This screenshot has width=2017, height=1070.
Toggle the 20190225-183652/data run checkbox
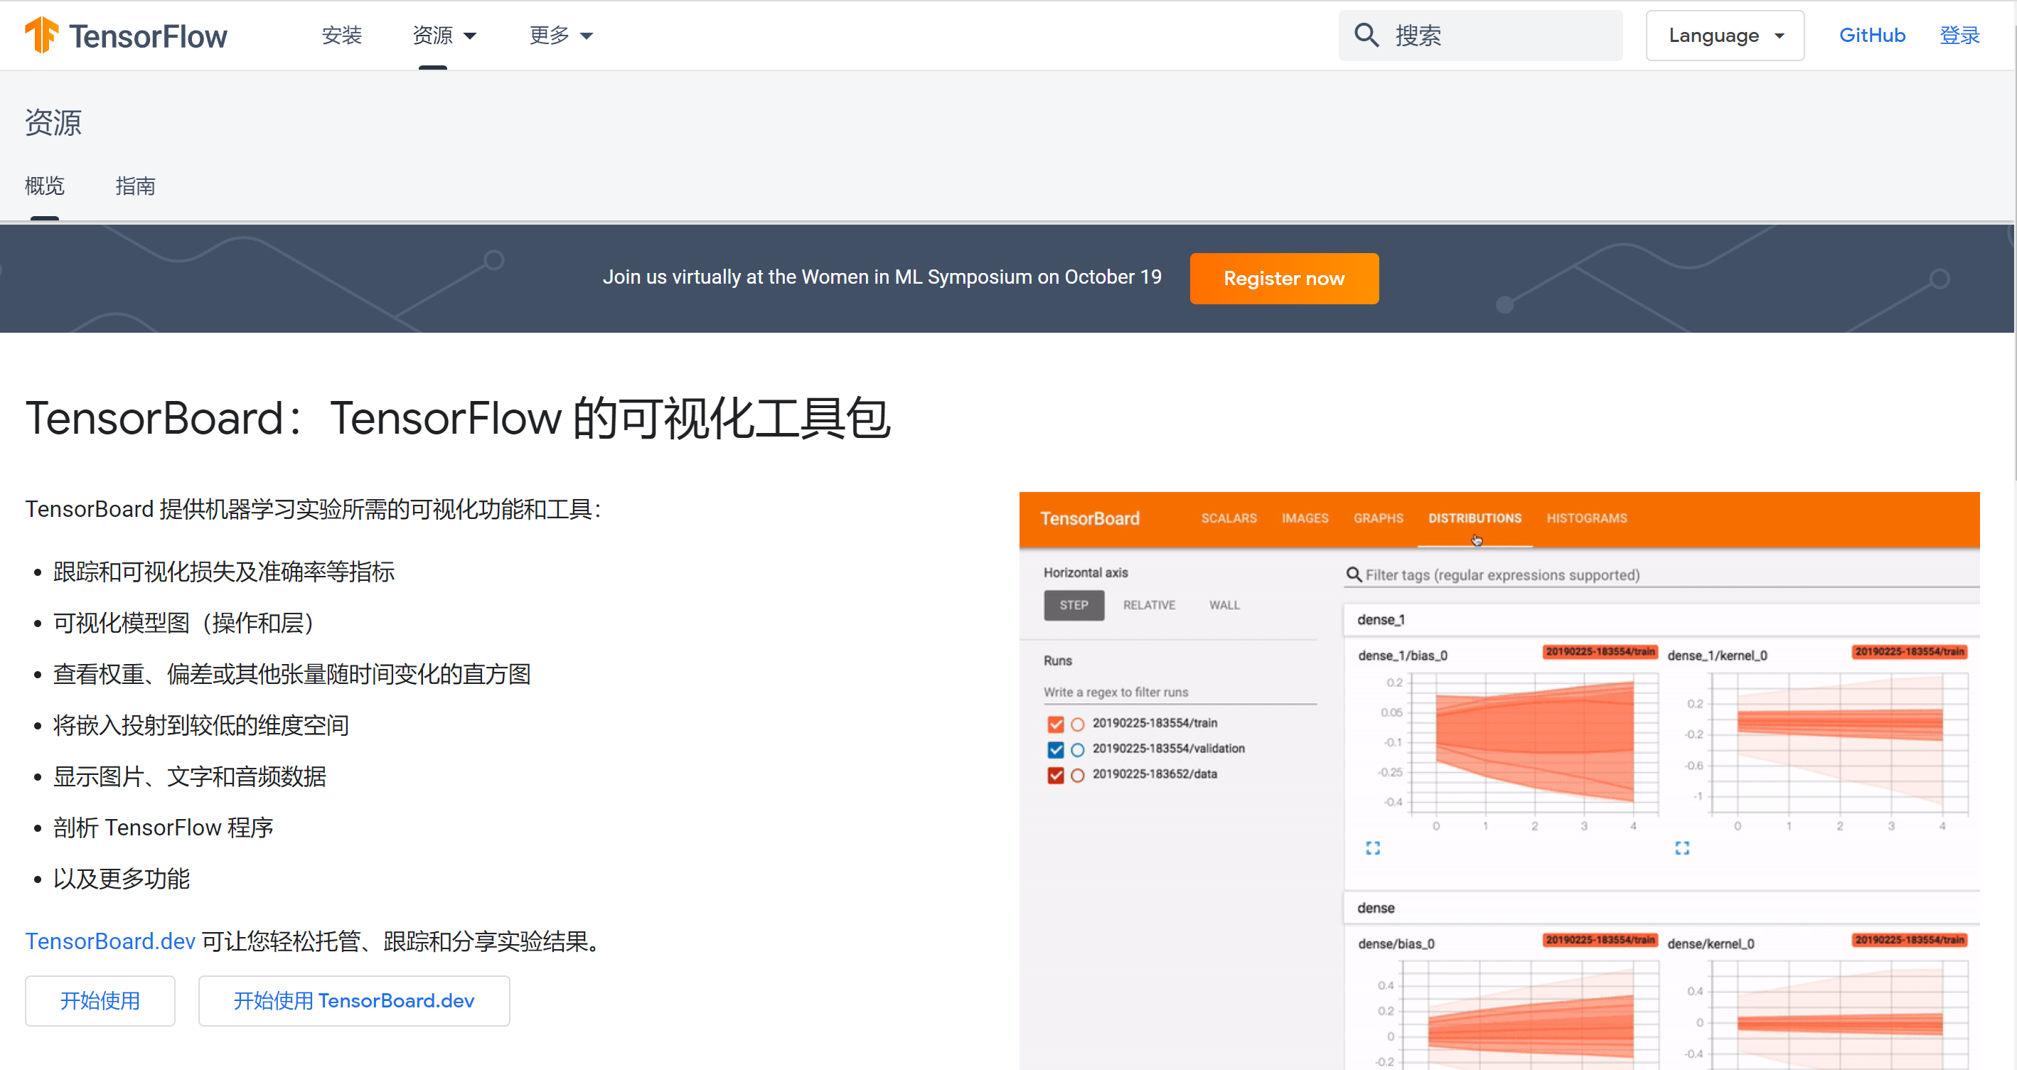pyautogui.click(x=1056, y=775)
